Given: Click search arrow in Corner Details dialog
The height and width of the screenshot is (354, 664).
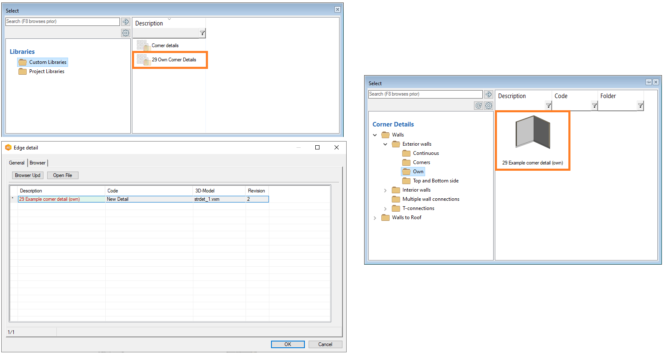Looking at the screenshot, I should point(489,94).
